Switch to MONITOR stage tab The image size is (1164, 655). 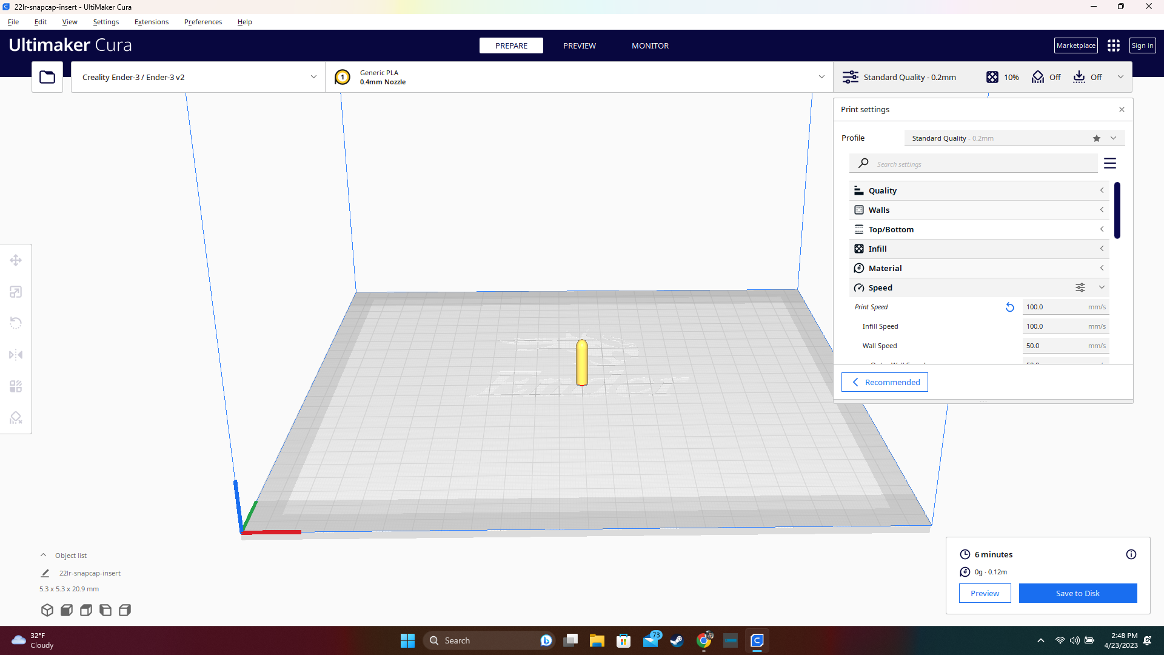[650, 45]
